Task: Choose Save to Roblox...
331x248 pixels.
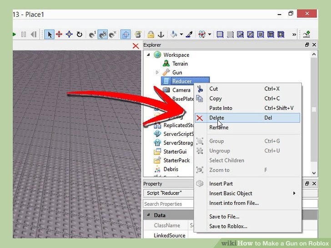Action: point(248,226)
